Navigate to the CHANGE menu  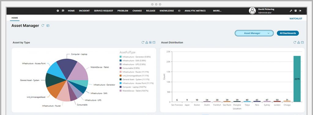pos(137,11)
